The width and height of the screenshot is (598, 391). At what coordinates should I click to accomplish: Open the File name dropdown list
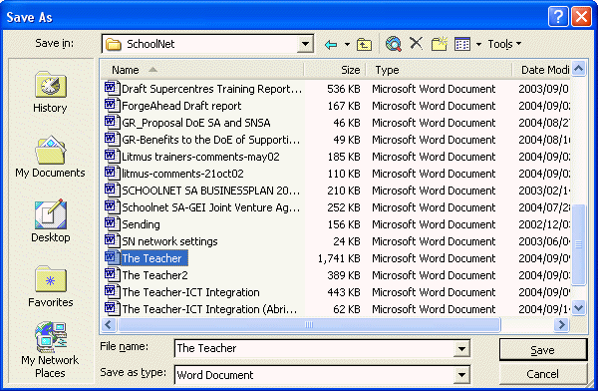[x=461, y=349]
